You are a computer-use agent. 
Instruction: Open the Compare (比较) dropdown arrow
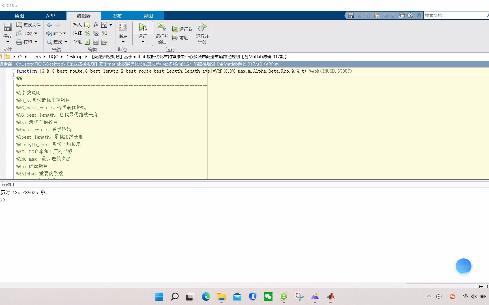point(36,33)
